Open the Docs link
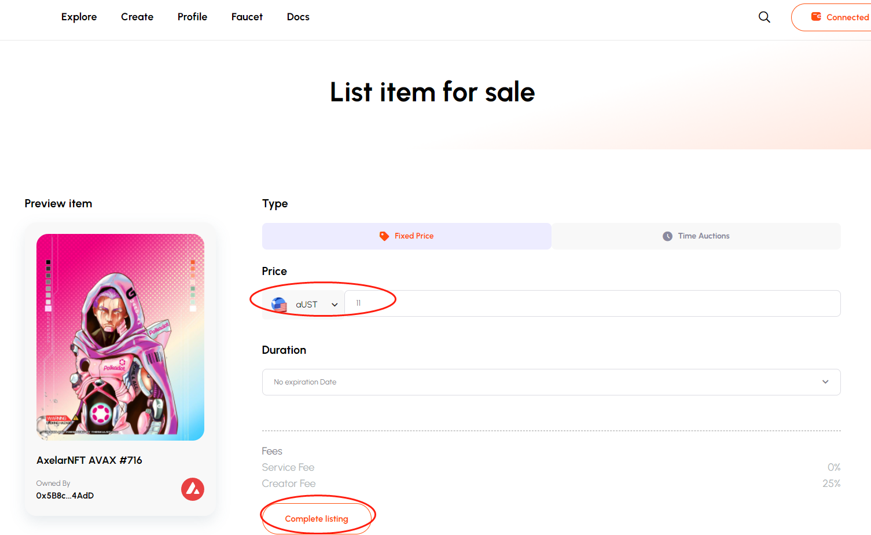The width and height of the screenshot is (871, 535). (x=298, y=17)
